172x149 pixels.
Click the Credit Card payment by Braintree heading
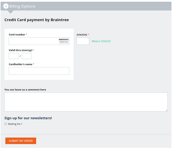point(36,20)
